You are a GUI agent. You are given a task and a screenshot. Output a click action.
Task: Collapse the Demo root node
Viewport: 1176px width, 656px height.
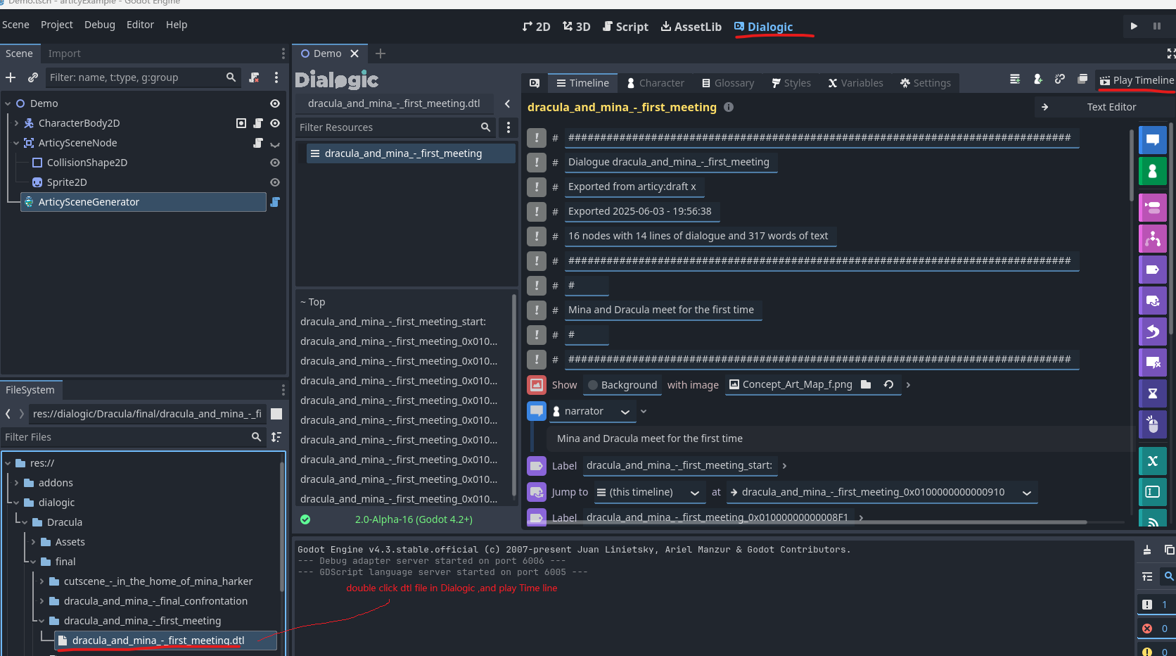8,103
